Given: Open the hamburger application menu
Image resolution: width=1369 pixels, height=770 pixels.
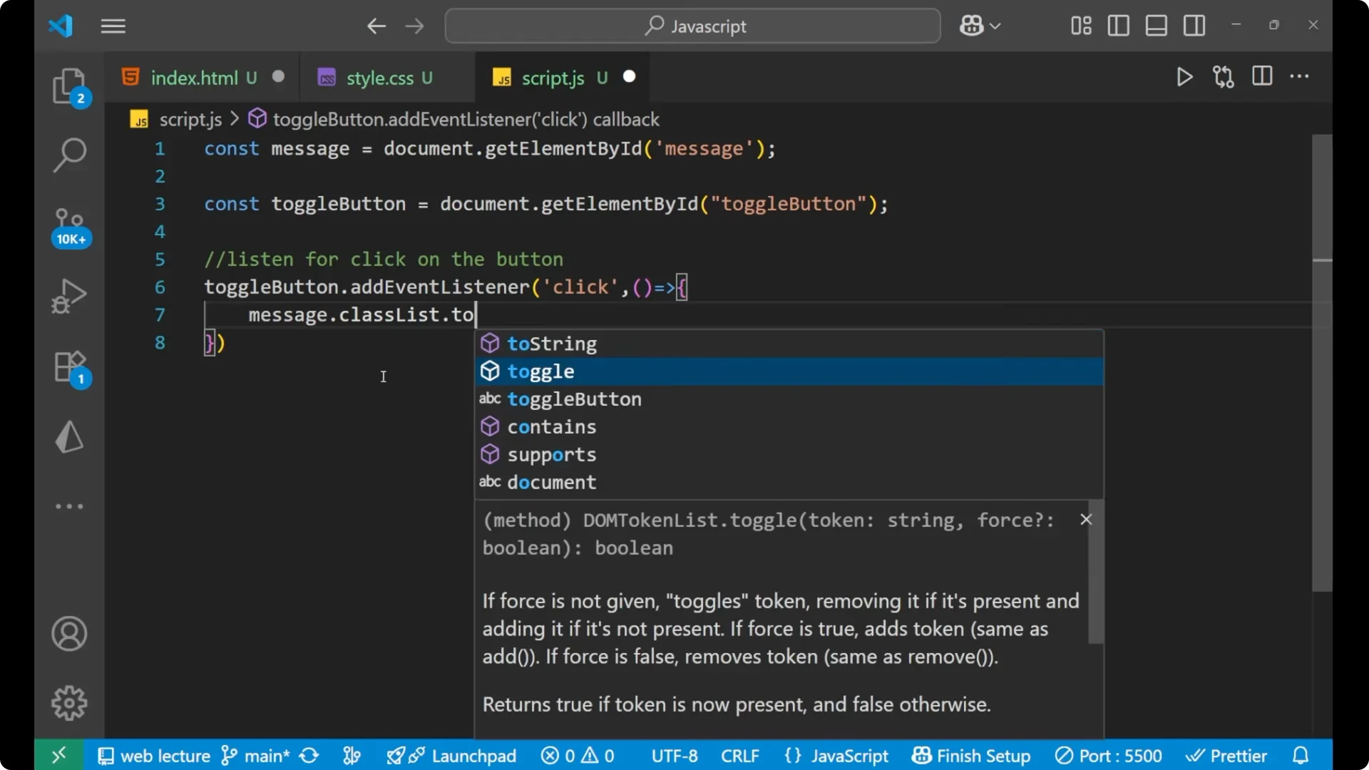Looking at the screenshot, I should pyautogui.click(x=113, y=26).
